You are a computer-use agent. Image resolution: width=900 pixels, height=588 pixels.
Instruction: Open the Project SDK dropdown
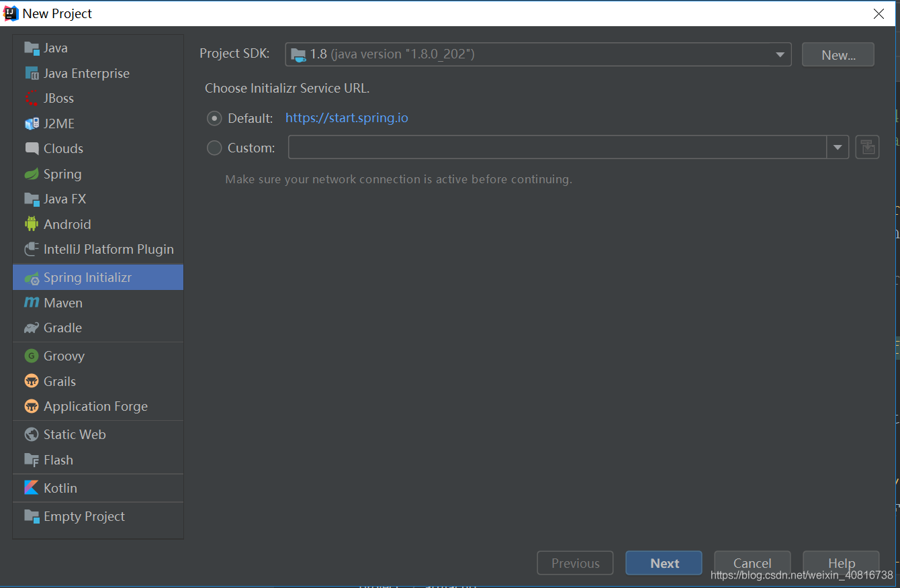(x=538, y=54)
